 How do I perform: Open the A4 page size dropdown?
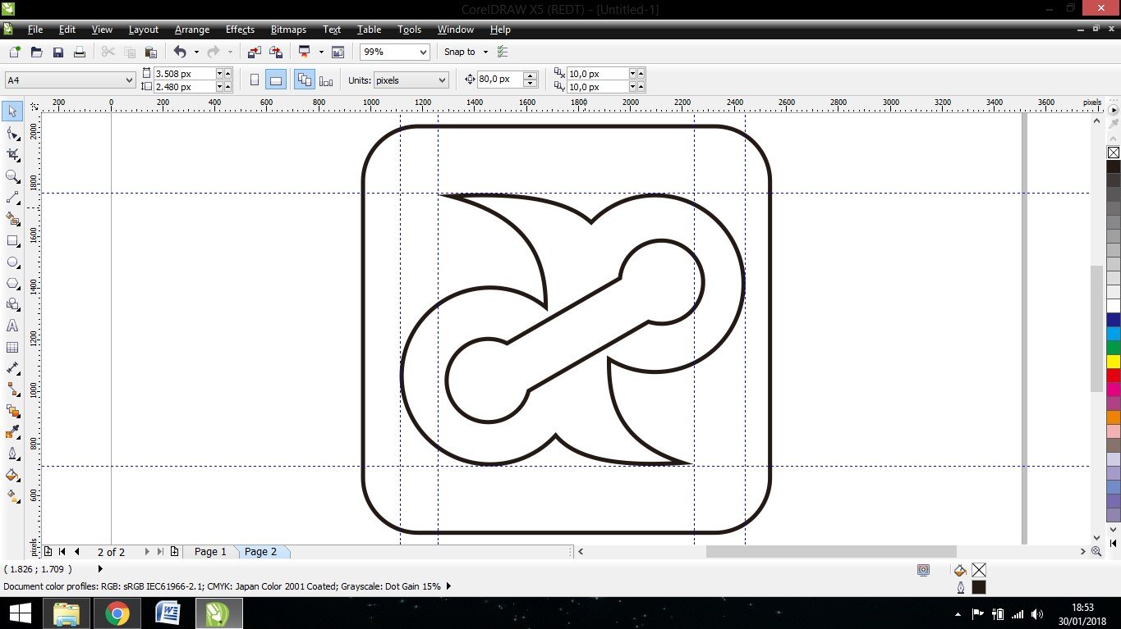pos(129,80)
